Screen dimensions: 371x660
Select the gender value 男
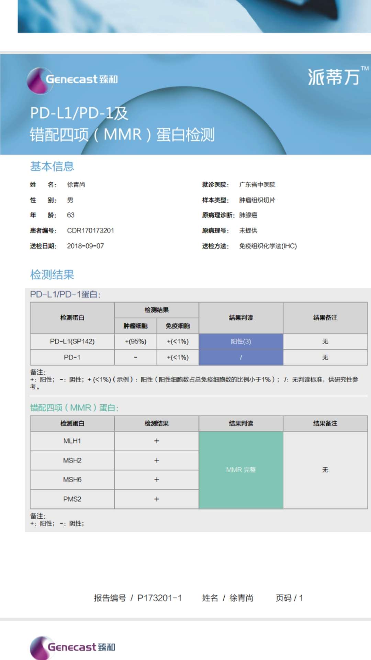pyautogui.click(x=70, y=200)
